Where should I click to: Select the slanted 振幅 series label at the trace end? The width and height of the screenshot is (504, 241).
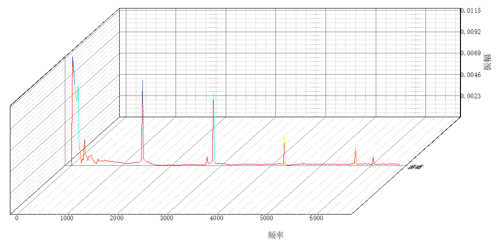point(416,167)
